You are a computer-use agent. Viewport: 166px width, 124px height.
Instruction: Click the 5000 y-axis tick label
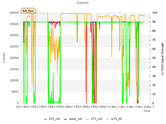(x=15, y=92)
